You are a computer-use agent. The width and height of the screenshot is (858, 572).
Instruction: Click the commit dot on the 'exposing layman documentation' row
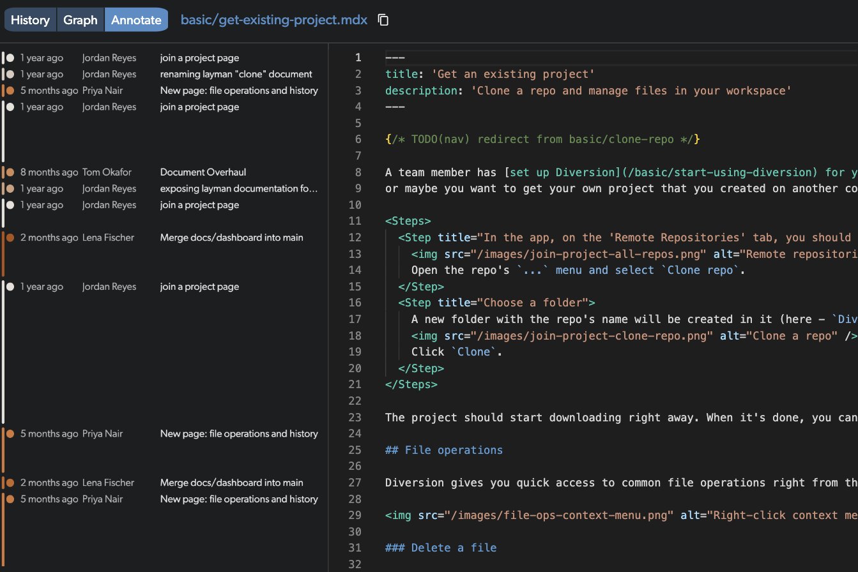pos(10,188)
